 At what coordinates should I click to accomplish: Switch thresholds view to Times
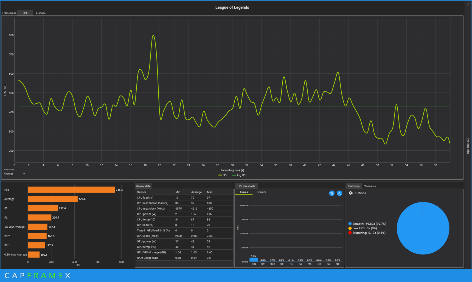point(244,192)
